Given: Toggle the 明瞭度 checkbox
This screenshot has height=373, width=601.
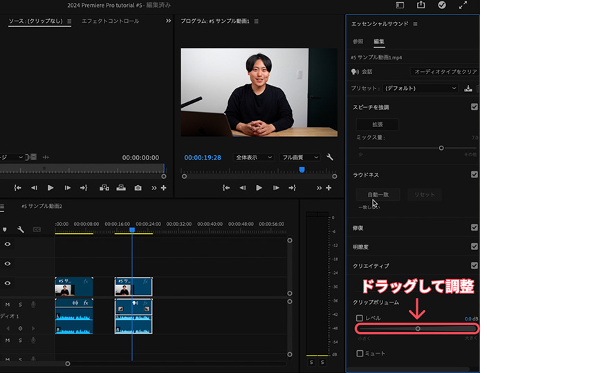Looking at the screenshot, I should pyautogui.click(x=474, y=246).
